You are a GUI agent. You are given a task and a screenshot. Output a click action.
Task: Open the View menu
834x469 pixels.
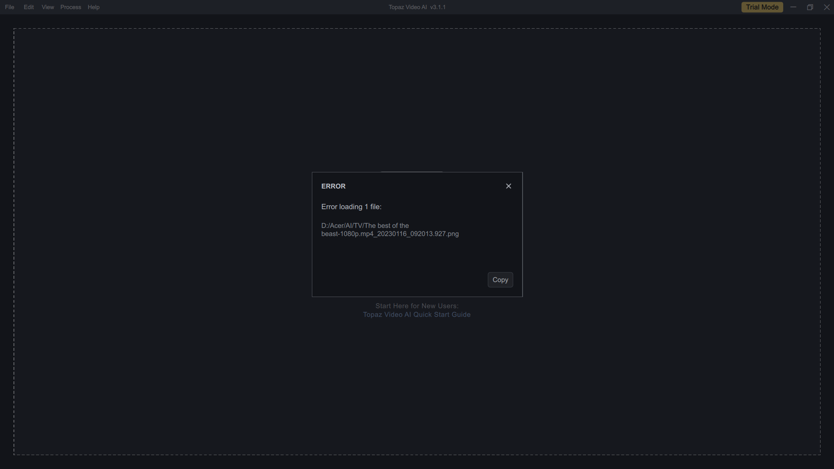48,7
